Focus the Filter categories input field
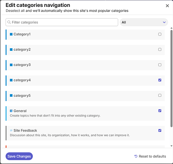The width and height of the screenshot is (173, 164). pyautogui.click(x=62, y=22)
